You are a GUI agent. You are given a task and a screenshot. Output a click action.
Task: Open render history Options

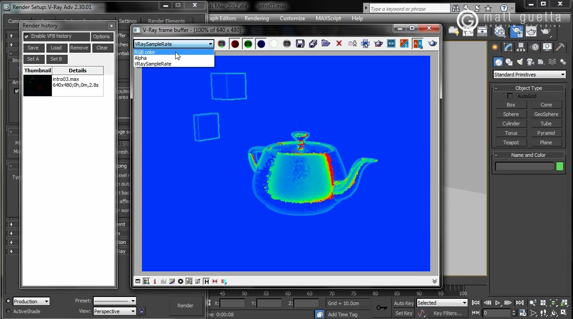tap(101, 36)
